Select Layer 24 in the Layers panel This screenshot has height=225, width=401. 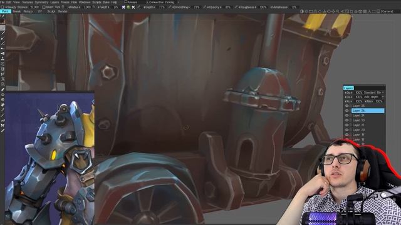pos(368,115)
